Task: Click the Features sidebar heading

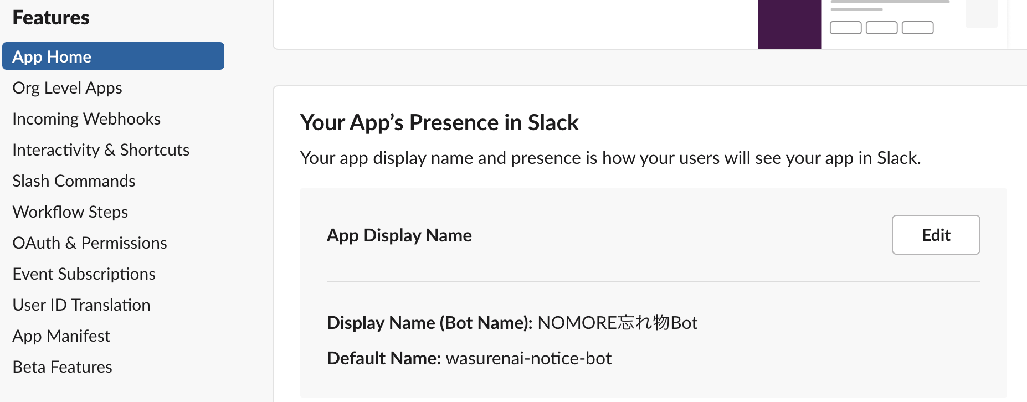Action: 51,18
